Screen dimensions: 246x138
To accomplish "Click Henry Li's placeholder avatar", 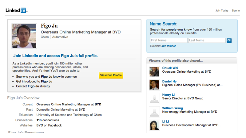I will click(x=154, y=98).
